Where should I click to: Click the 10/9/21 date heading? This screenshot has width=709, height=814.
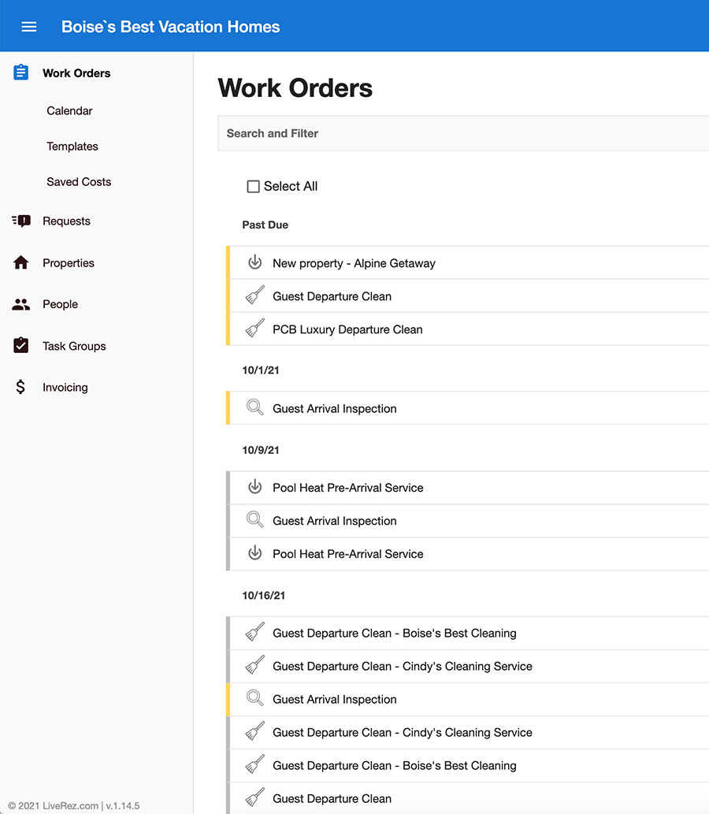[261, 450]
